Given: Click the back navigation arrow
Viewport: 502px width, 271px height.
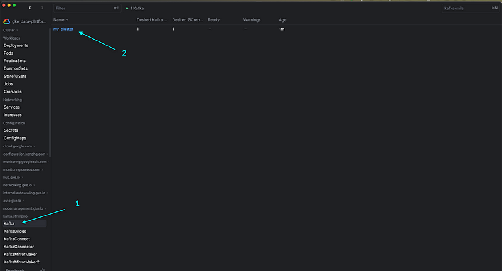Looking at the screenshot, I should pyautogui.click(x=29, y=8).
